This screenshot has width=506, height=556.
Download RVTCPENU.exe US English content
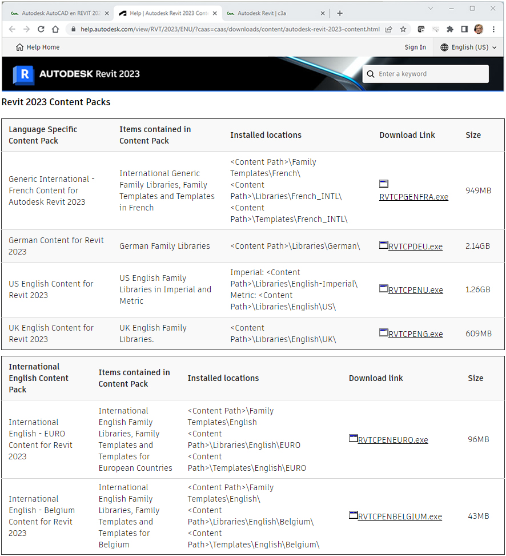point(416,290)
